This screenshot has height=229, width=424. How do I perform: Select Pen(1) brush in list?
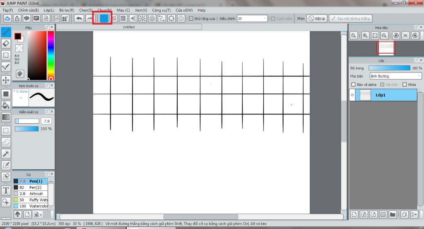point(30,181)
